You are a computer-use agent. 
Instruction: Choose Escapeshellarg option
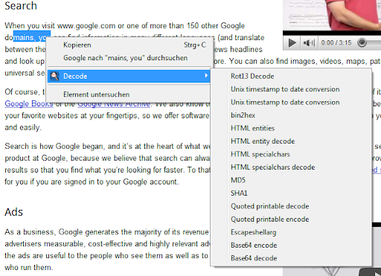(291, 232)
